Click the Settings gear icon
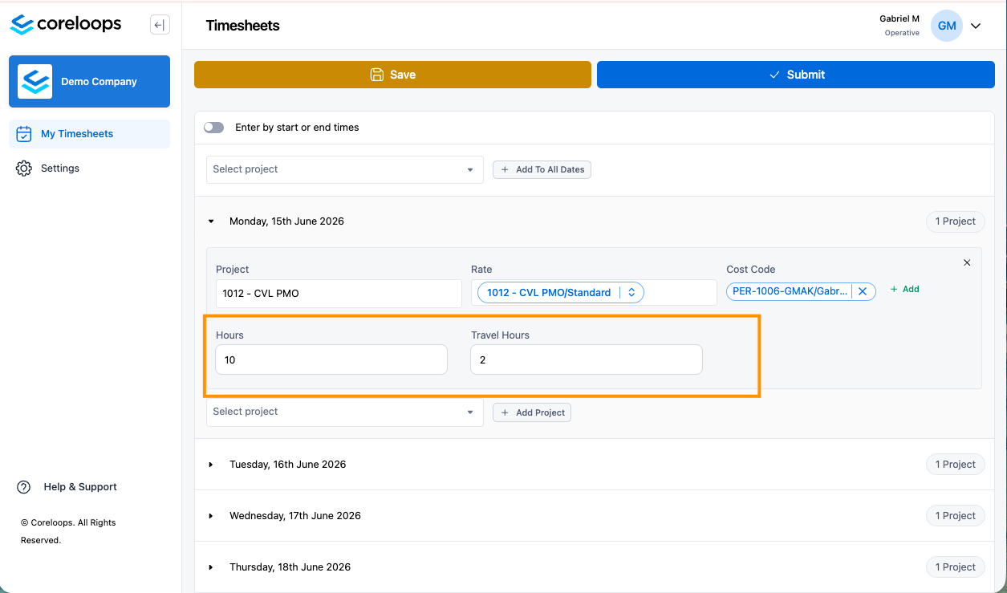 24,169
